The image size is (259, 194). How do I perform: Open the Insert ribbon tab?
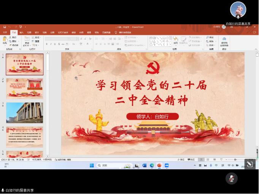point(21,32)
